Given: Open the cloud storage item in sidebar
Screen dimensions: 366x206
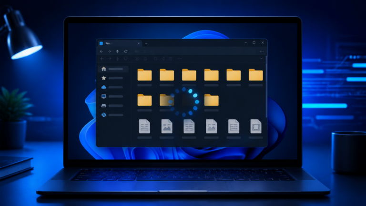Looking at the screenshot, I should [113, 87].
